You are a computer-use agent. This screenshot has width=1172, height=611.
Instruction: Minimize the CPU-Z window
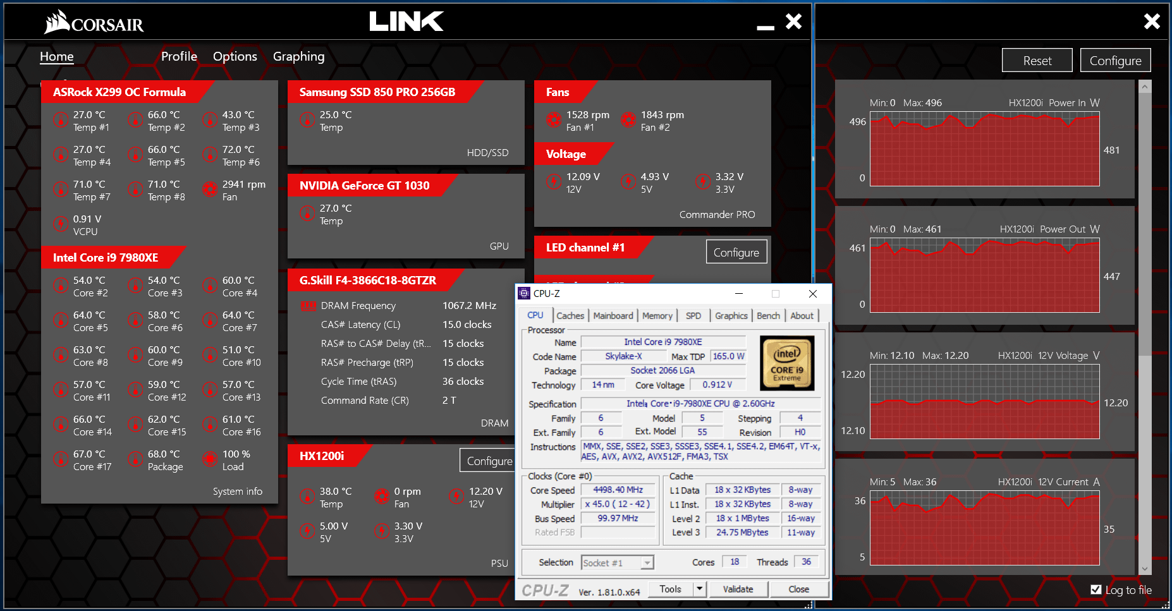click(x=738, y=294)
